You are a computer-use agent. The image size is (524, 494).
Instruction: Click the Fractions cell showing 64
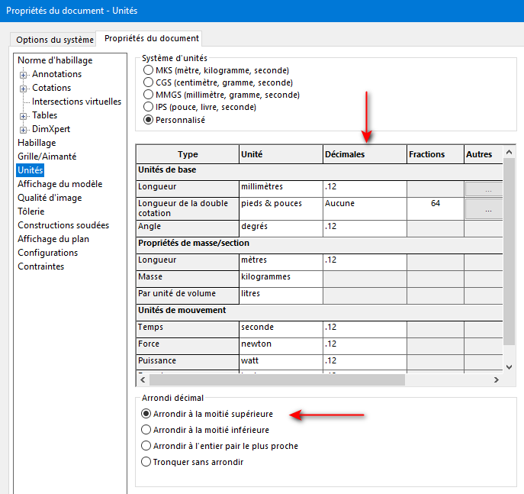(x=435, y=204)
